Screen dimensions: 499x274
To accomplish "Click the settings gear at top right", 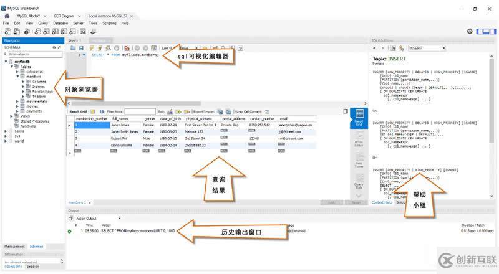I will [x=470, y=31].
